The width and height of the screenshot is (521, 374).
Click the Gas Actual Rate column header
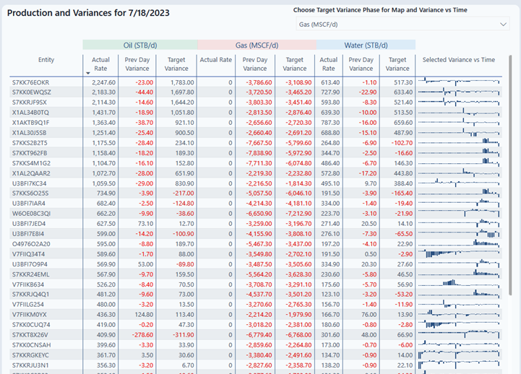pos(215,60)
